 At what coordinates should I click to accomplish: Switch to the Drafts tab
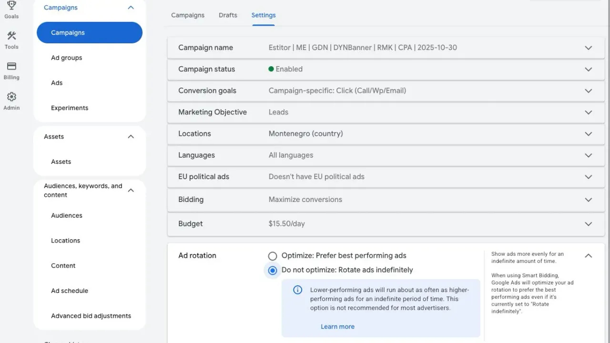coord(228,15)
